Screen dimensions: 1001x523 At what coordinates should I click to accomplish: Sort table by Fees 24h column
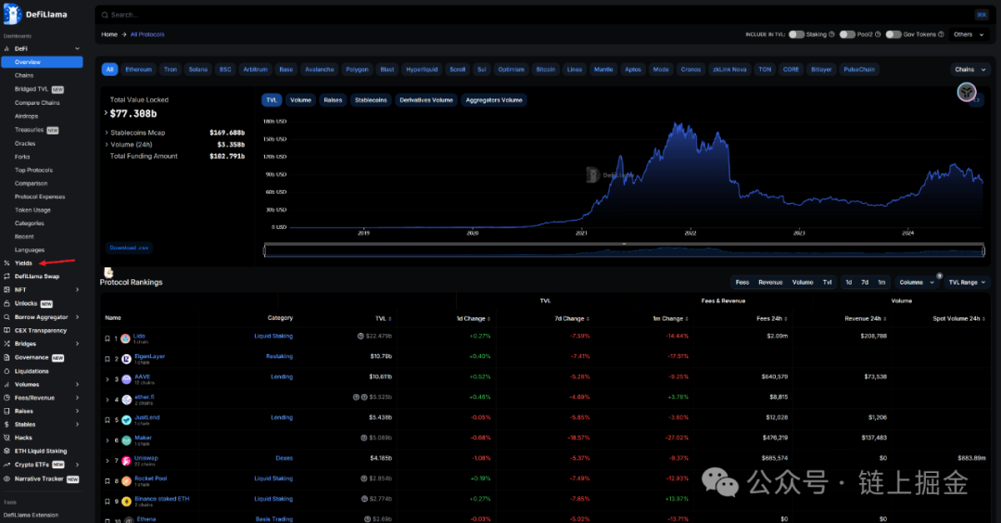point(772,318)
